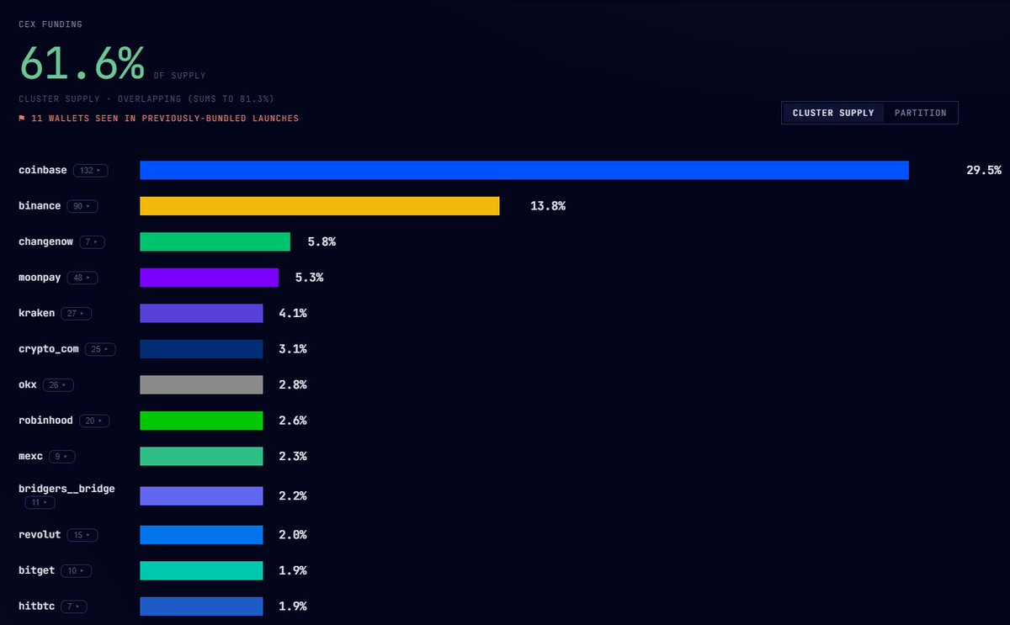Image resolution: width=1010 pixels, height=625 pixels.
Task: Click the 2.2% value for bridgers__bridge
Action: click(293, 496)
